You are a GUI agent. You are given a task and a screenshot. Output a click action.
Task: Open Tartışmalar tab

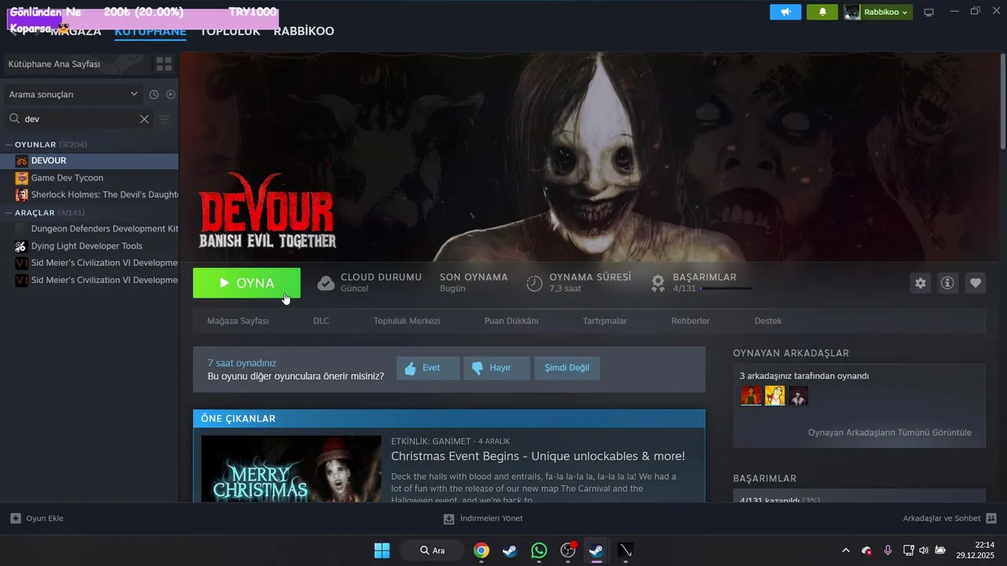[605, 321]
